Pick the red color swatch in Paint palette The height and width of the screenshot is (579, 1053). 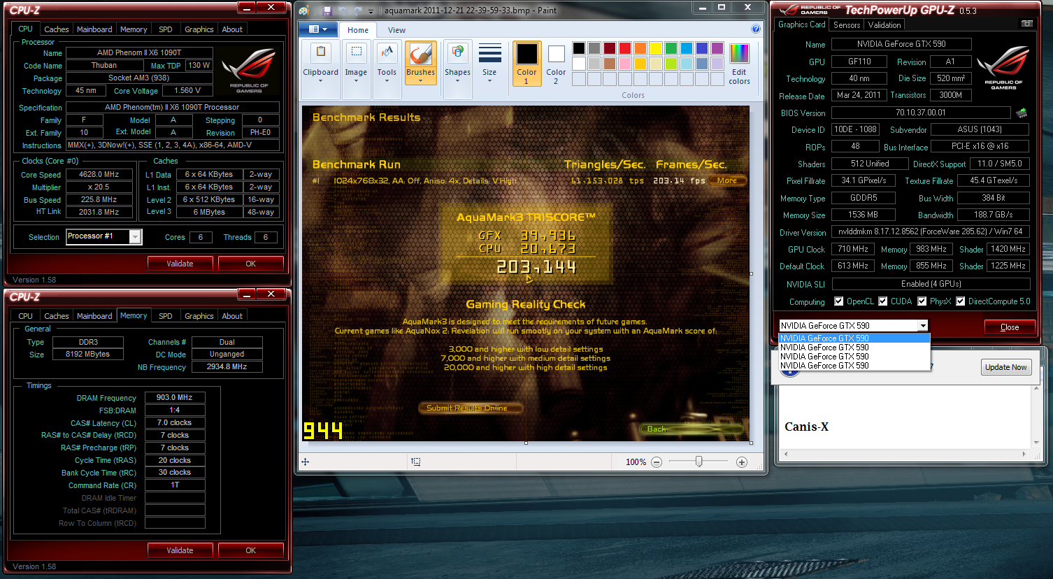[x=624, y=48]
